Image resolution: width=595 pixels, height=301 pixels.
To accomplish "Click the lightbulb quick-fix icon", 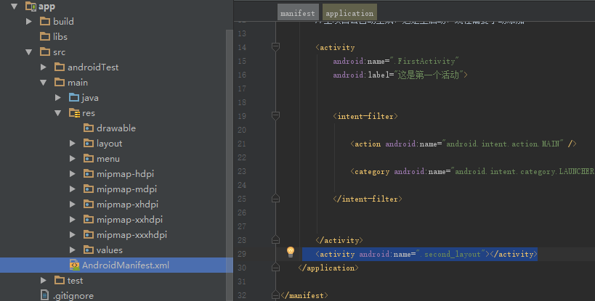I will (x=290, y=252).
